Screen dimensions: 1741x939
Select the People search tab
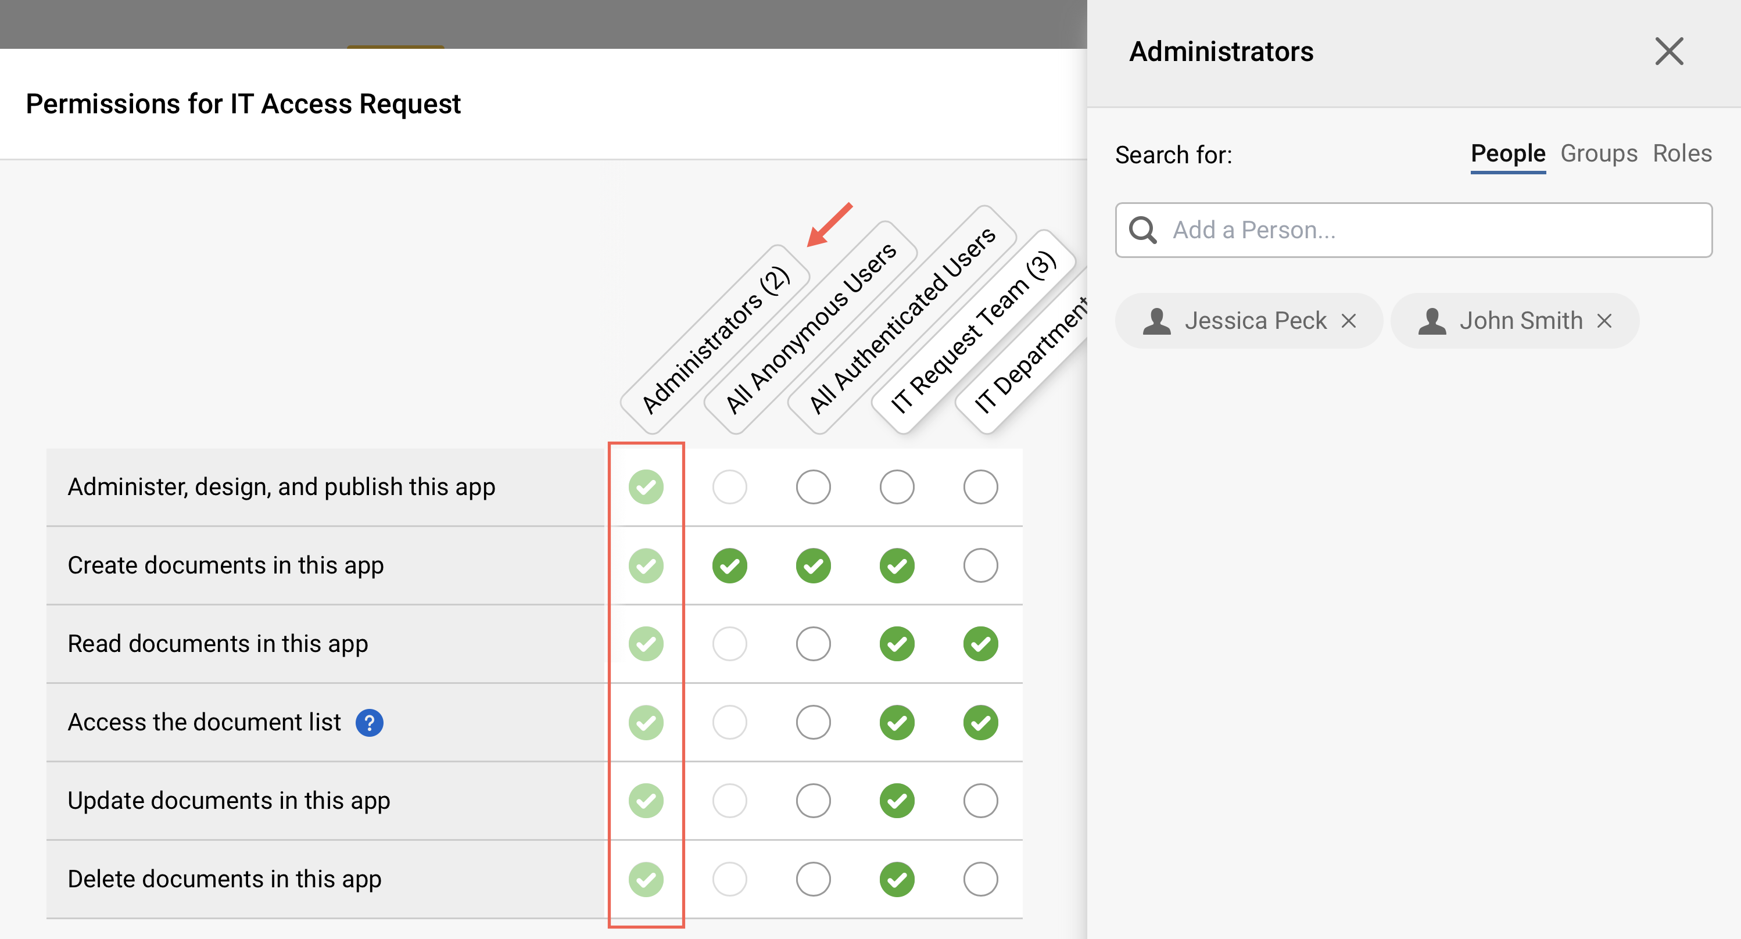1508,153
